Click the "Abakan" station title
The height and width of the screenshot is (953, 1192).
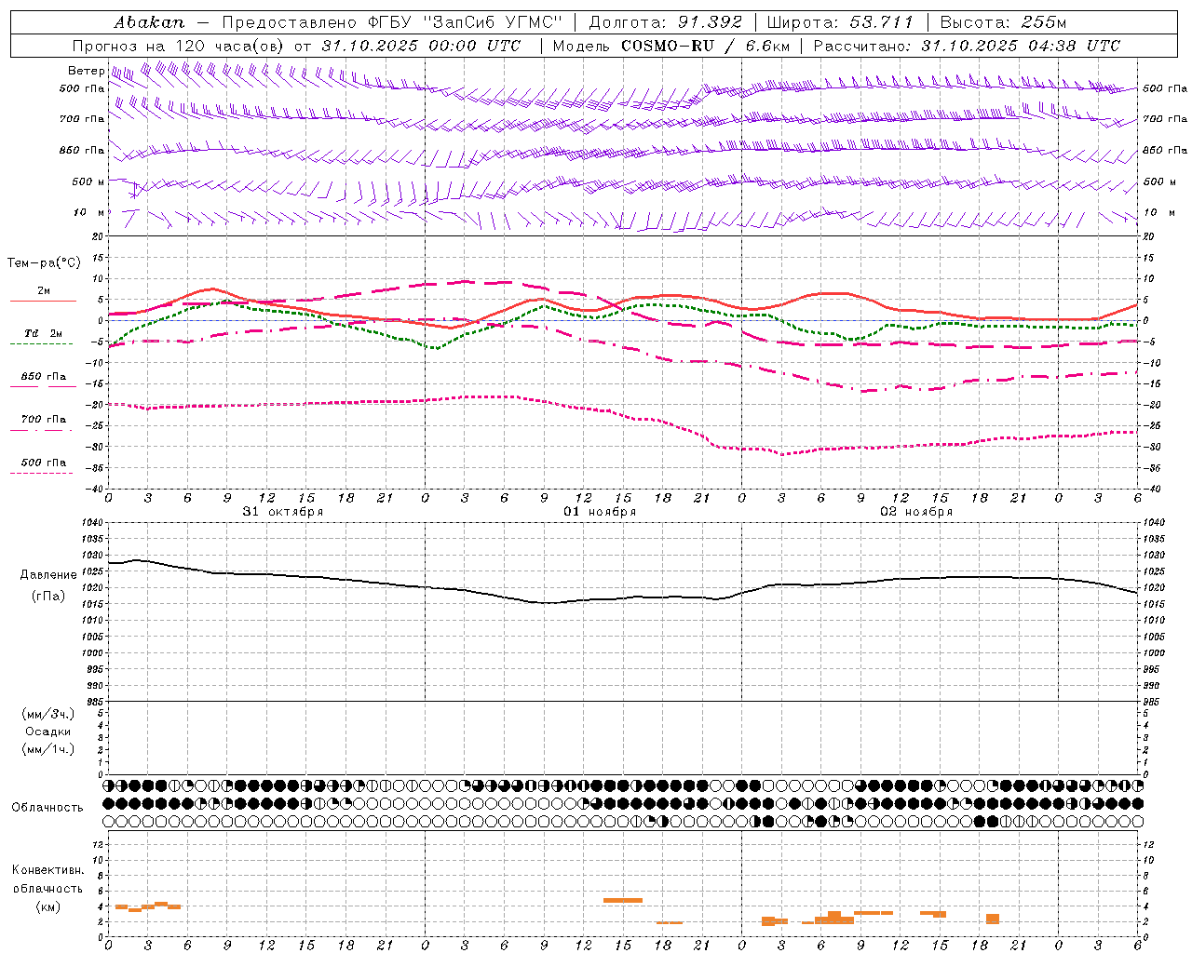coord(150,22)
